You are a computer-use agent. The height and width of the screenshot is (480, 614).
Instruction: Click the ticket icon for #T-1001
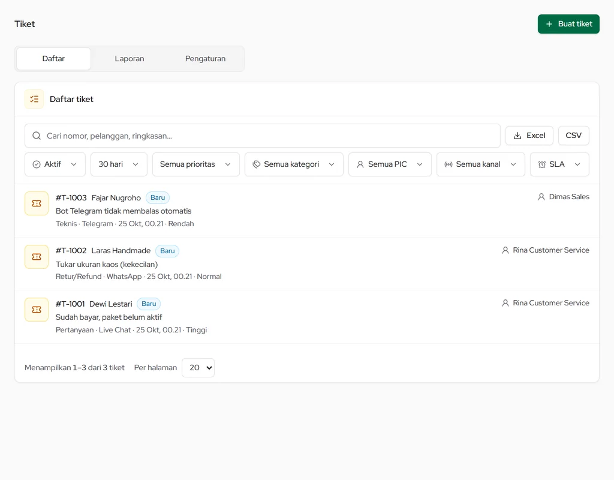point(37,310)
